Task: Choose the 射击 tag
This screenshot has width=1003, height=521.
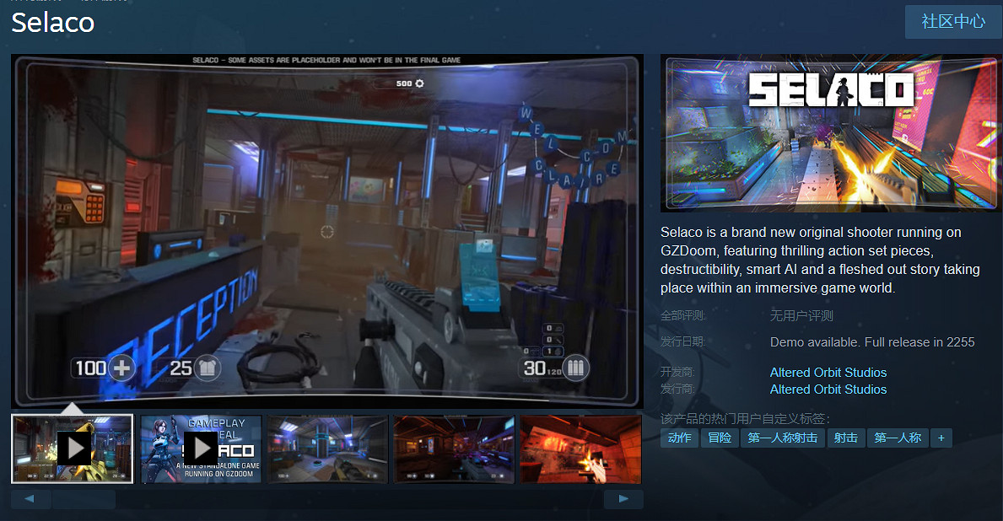Action: coord(845,438)
